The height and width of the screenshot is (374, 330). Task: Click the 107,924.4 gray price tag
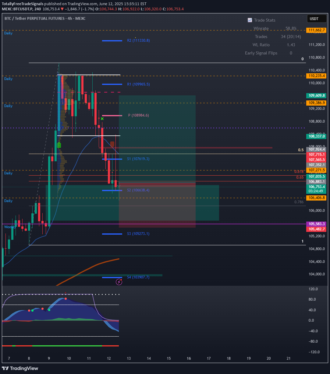pyautogui.click(x=317, y=149)
